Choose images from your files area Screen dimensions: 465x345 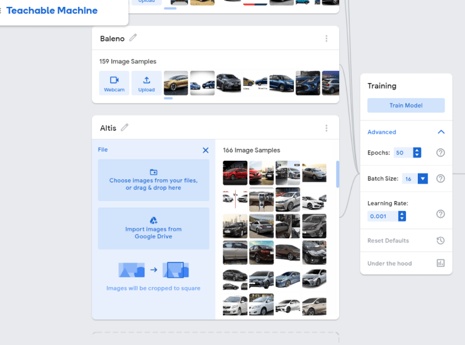[x=154, y=180]
